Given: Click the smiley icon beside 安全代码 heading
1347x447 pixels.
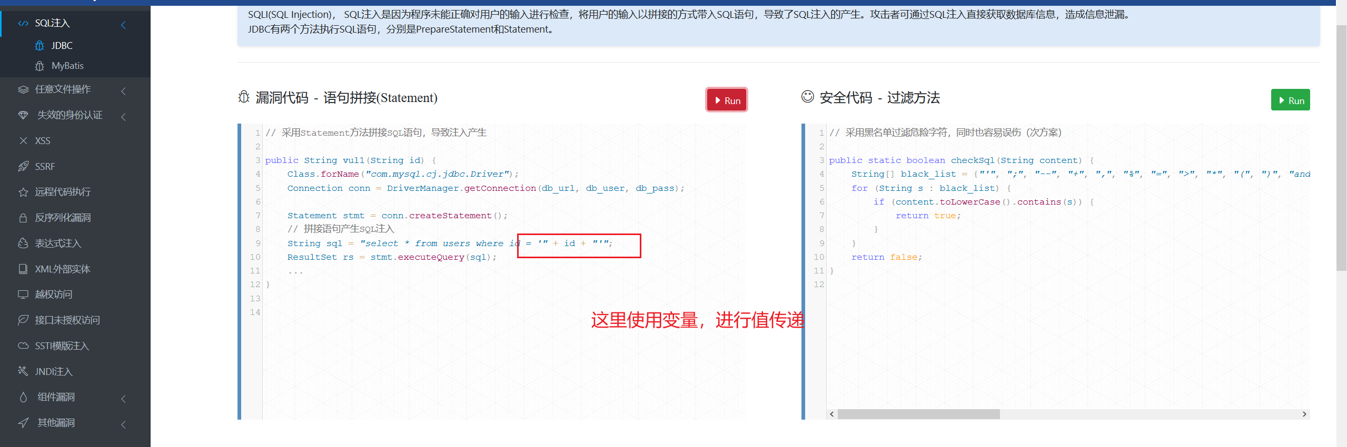Looking at the screenshot, I should pos(808,97).
